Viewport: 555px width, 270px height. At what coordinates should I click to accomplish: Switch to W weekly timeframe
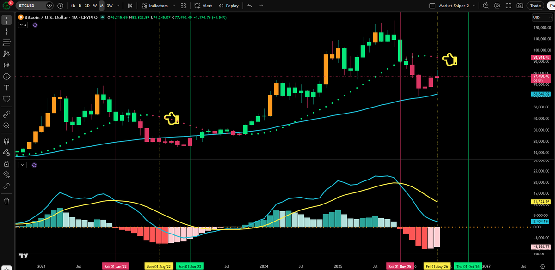95,6
